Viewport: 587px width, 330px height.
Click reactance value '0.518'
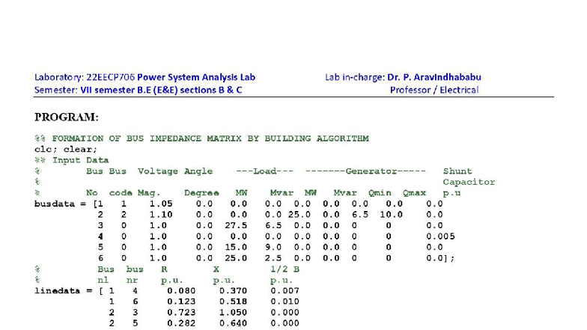pyautogui.click(x=234, y=302)
